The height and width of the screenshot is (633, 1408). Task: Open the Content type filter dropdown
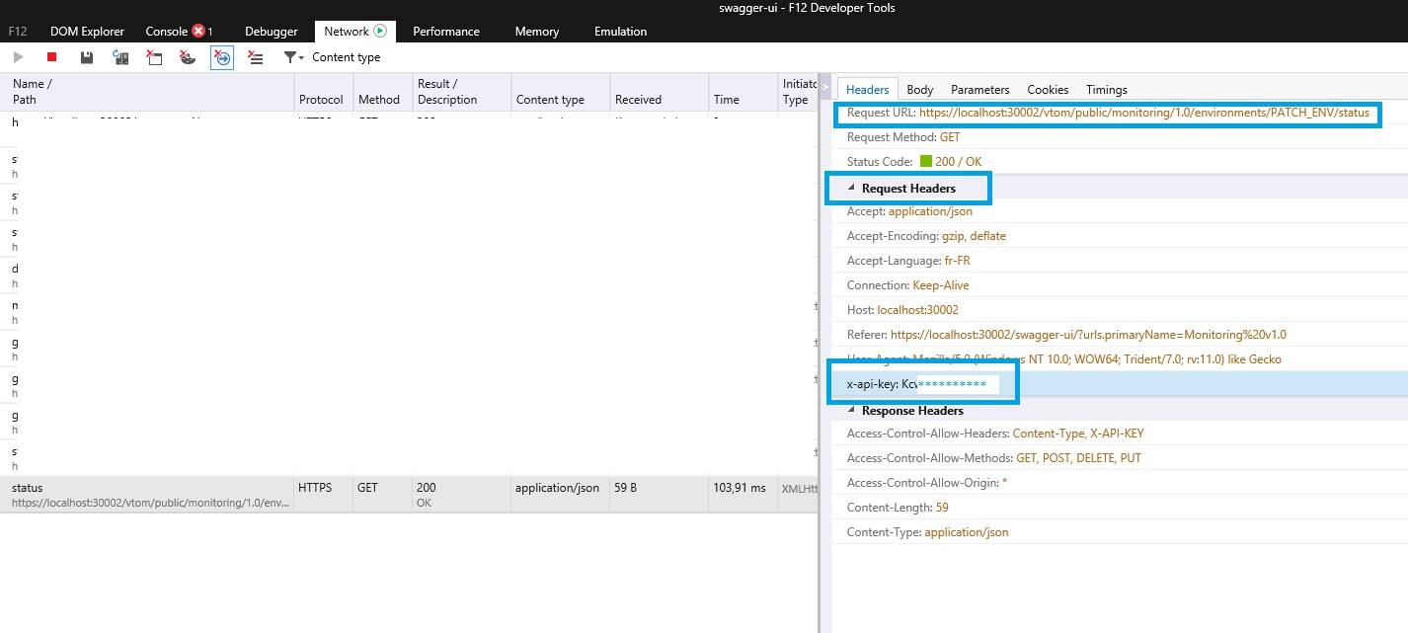(333, 57)
